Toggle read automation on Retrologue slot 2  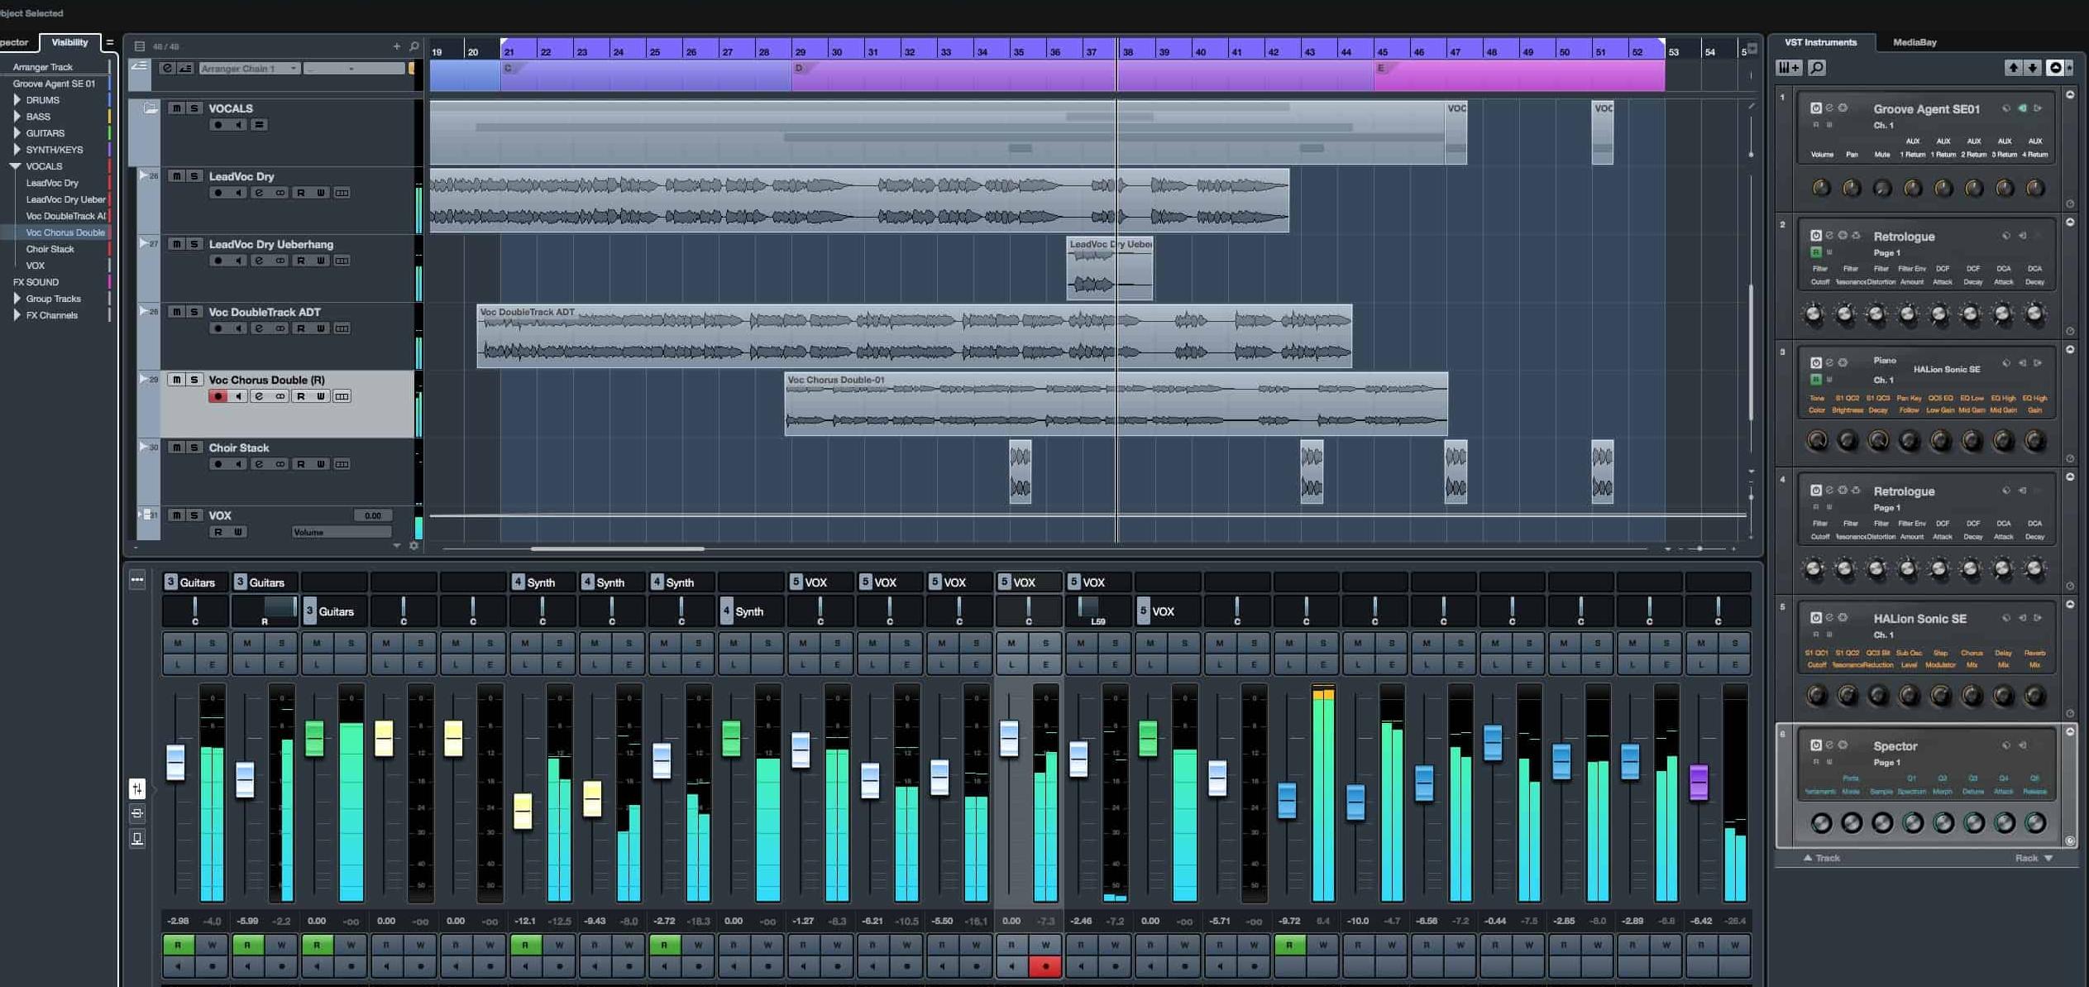(x=1816, y=252)
